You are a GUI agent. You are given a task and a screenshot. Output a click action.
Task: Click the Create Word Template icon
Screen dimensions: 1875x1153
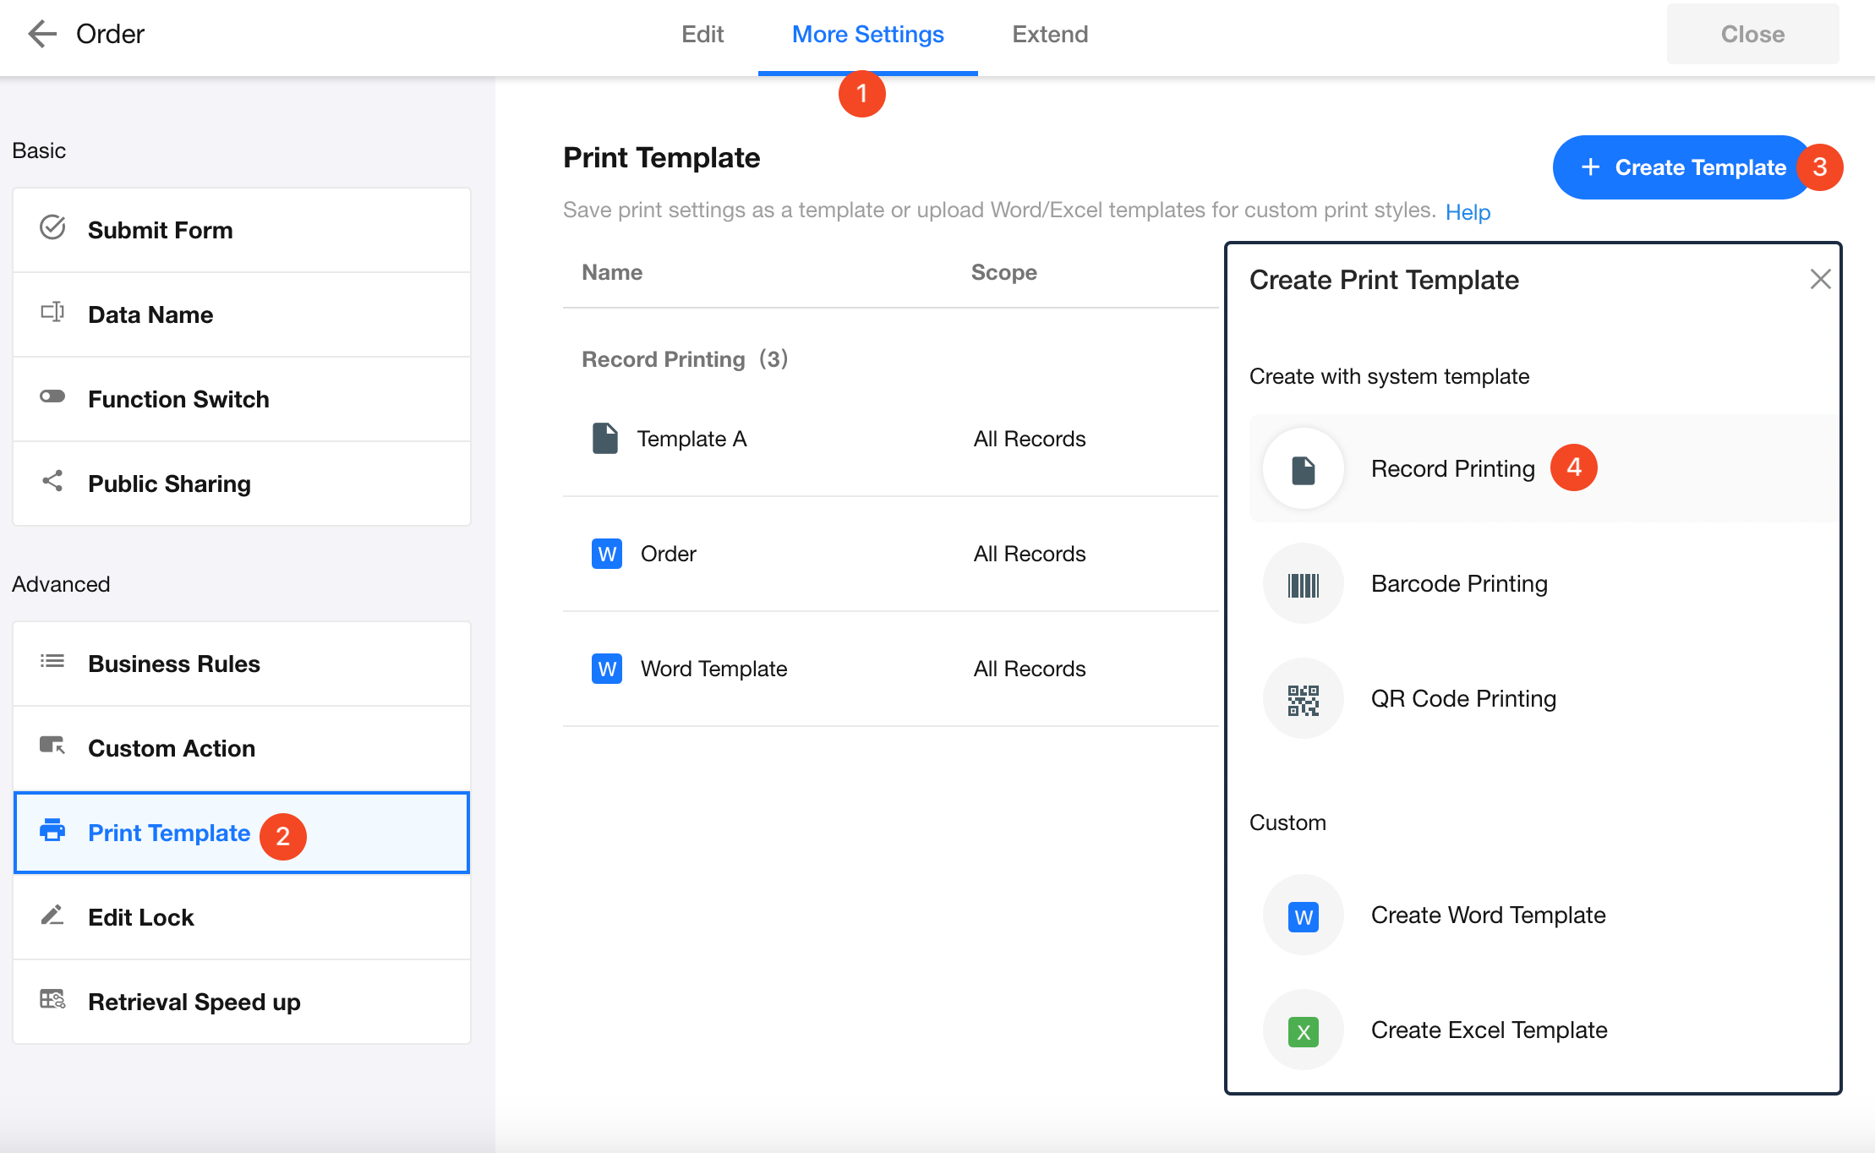(x=1303, y=915)
